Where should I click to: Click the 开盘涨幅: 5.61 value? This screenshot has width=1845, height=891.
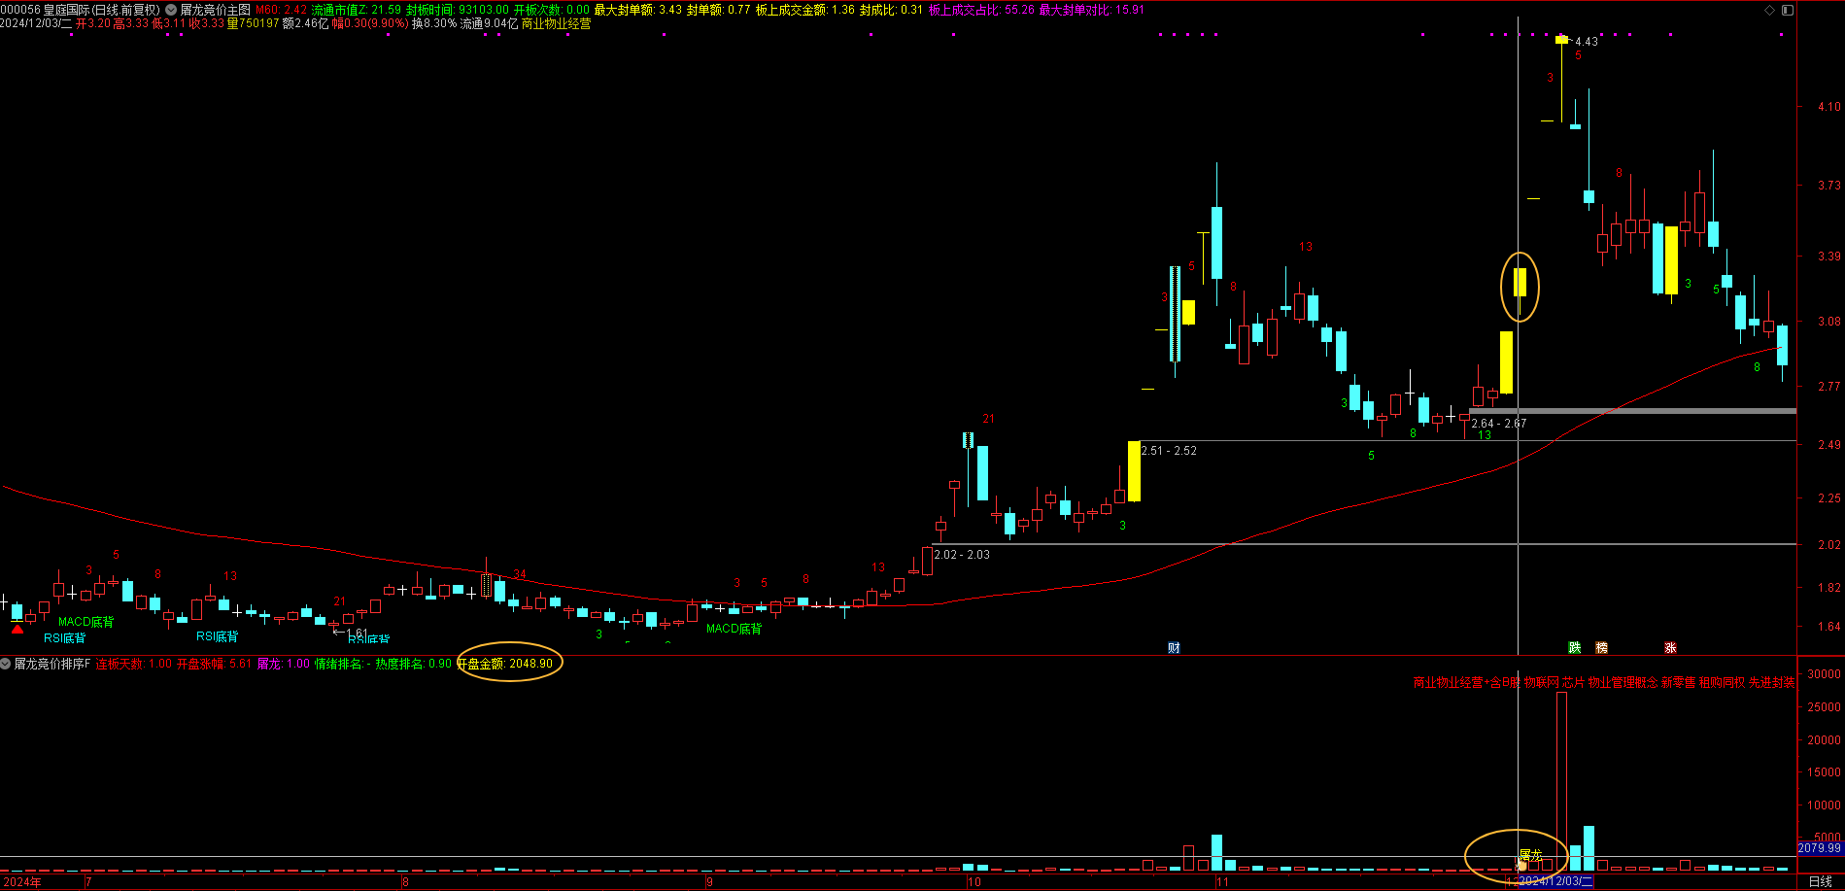214,664
